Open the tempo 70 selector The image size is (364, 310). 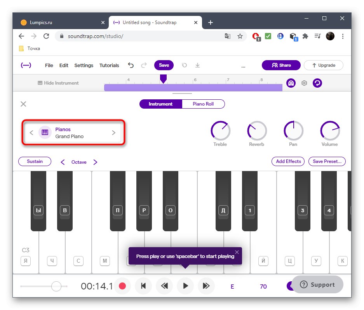263,287
